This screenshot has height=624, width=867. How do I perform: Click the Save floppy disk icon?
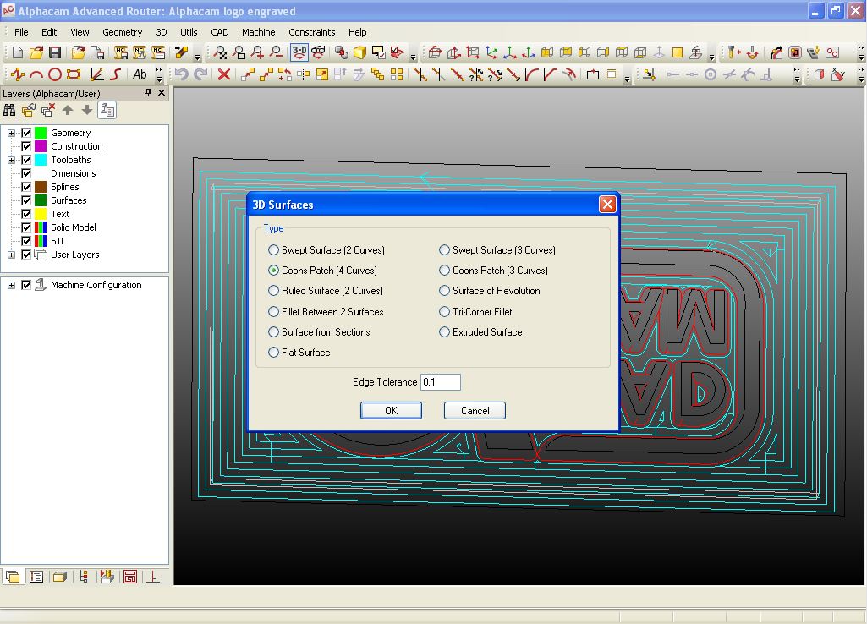tap(55, 52)
